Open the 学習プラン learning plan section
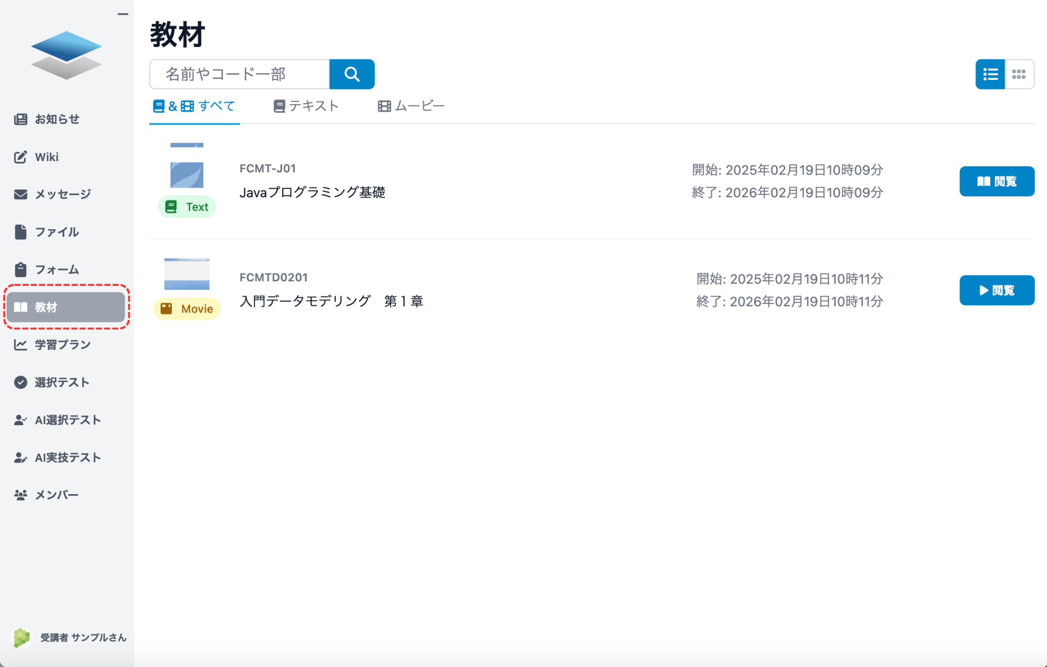 click(61, 345)
